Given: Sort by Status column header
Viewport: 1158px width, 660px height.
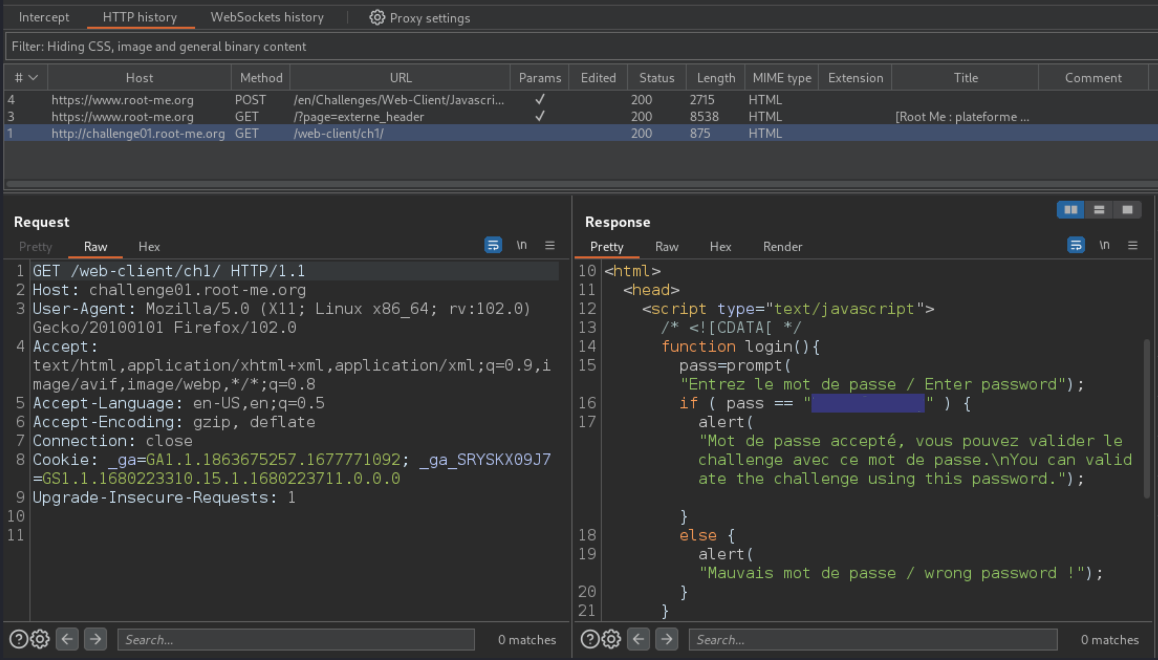Looking at the screenshot, I should (657, 77).
